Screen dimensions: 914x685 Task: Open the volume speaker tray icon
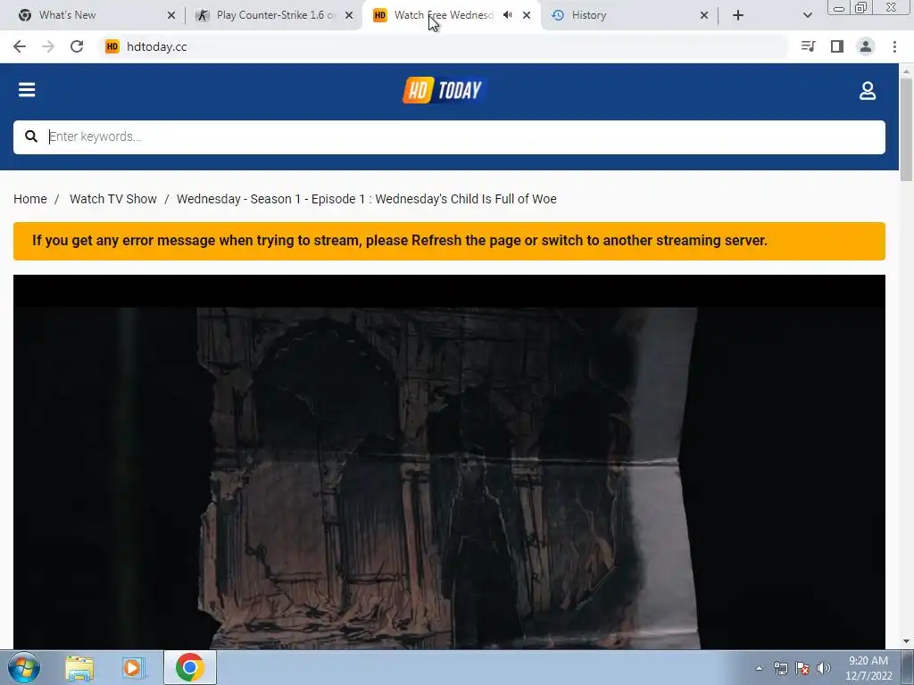[824, 668]
